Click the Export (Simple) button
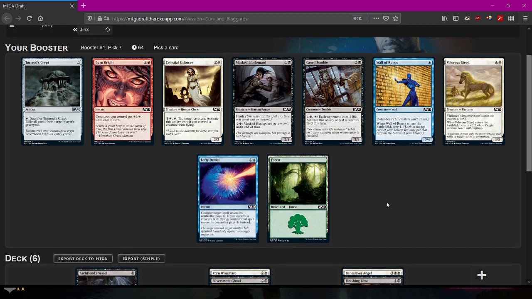This screenshot has width=532, height=299. click(141, 259)
